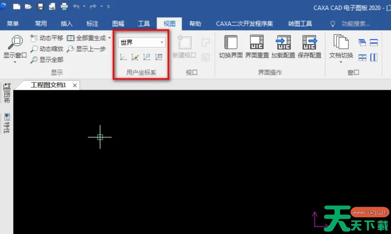This screenshot has height=234, width=391.
Task: Expand the 显示窗口 dropdown arrow
Action: coord(15,62)
